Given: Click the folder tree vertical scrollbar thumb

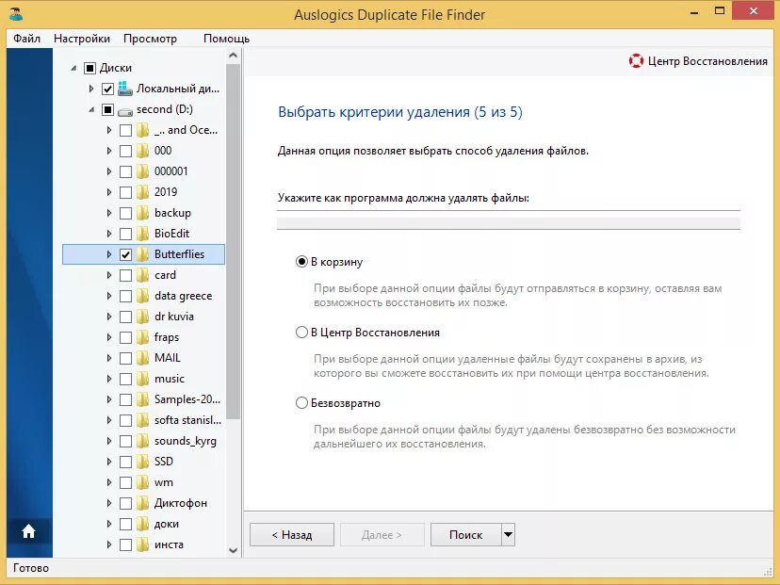Looking at the screenshot, I should [x=233, y=241].
